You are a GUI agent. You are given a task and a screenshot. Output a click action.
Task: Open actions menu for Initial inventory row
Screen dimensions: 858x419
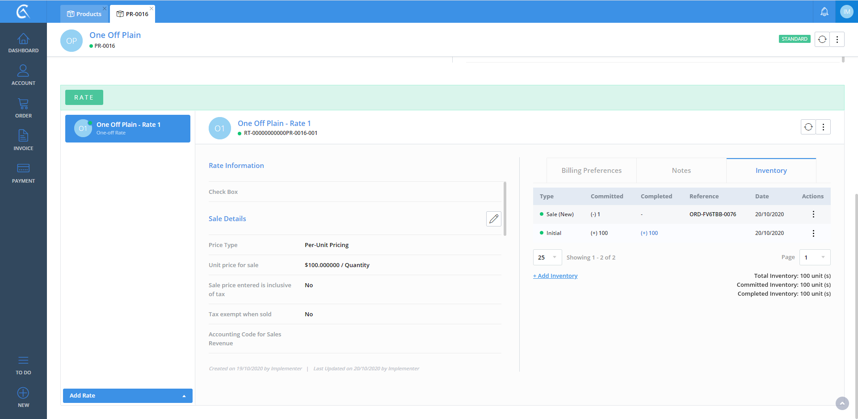tap(813, 233)
